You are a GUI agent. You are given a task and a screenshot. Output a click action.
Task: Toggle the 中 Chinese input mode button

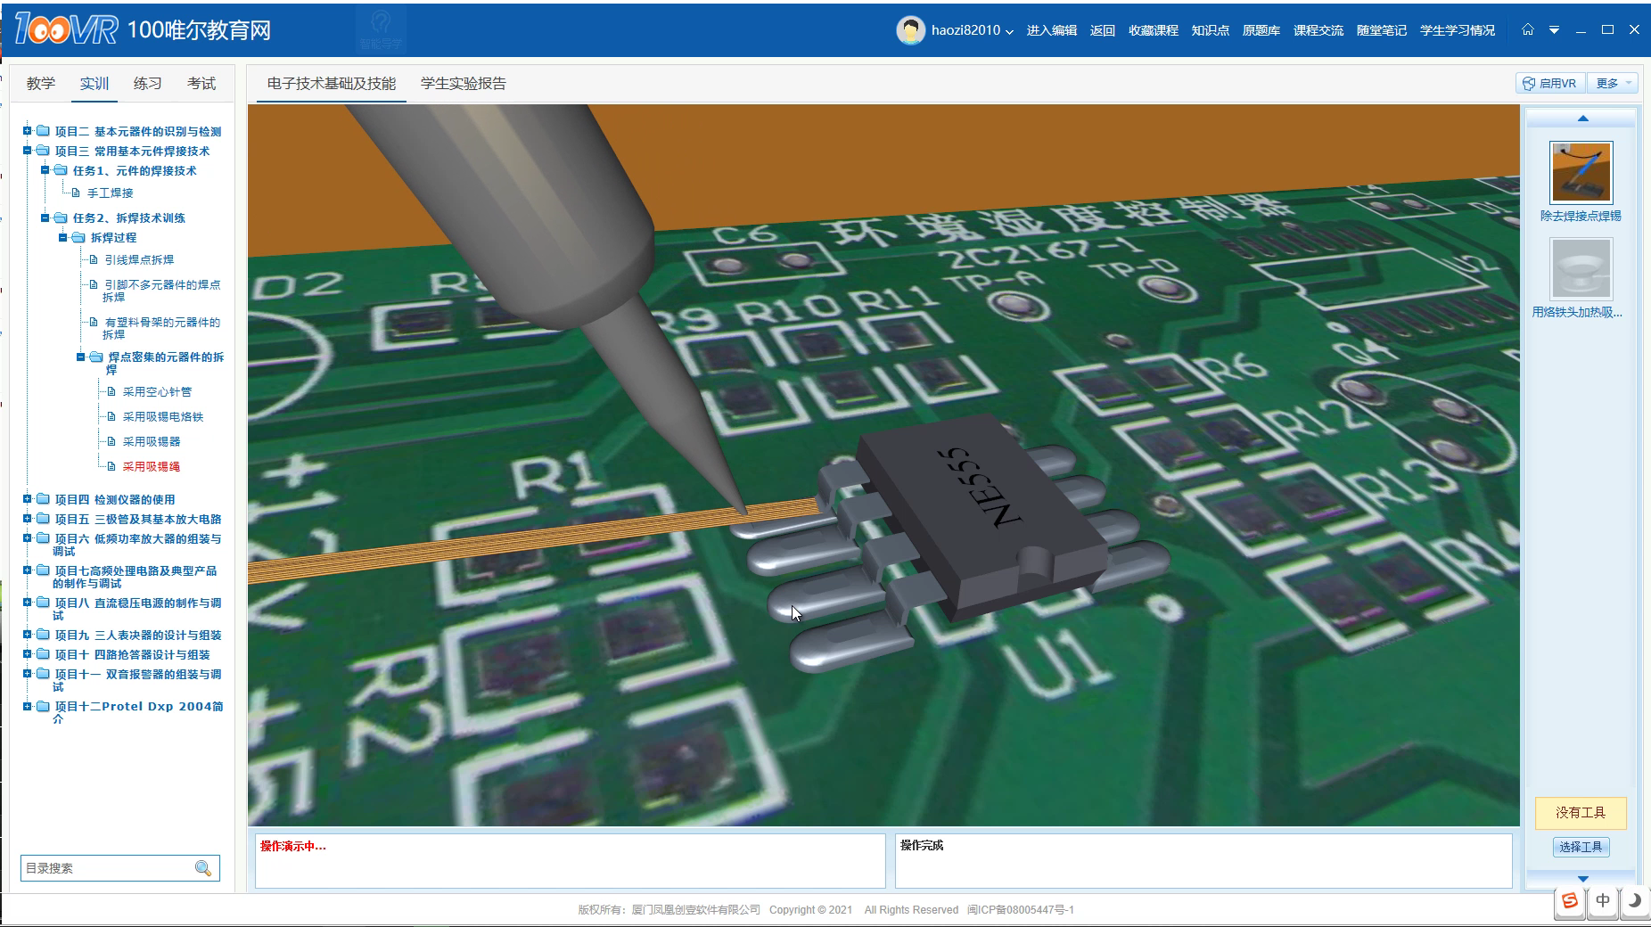[x=1602, y=900]
